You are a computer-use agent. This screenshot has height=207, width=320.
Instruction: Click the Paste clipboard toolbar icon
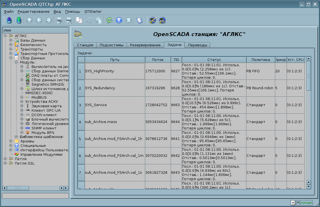pyautogui.click(x=98, y=20)
